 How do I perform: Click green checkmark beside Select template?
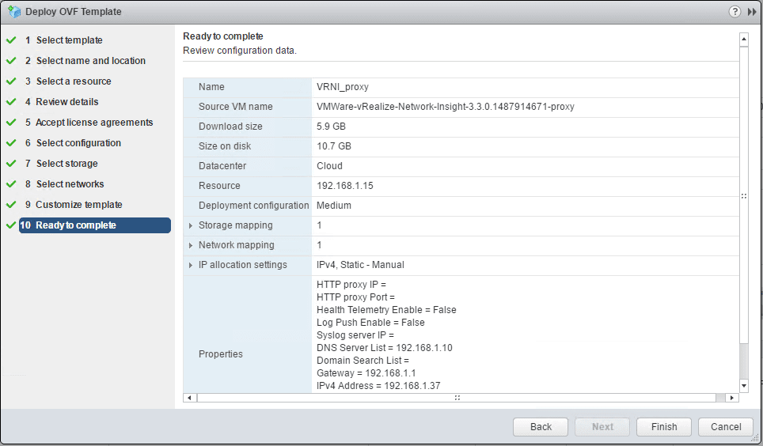click(x=11, y=40)
